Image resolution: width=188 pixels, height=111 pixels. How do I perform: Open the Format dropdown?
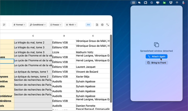click(19, 25)
